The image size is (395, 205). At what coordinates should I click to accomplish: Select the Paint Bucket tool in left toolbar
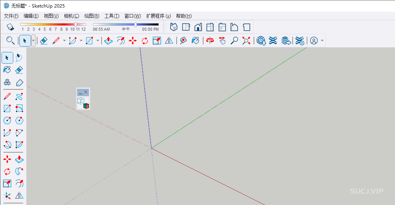7,70
